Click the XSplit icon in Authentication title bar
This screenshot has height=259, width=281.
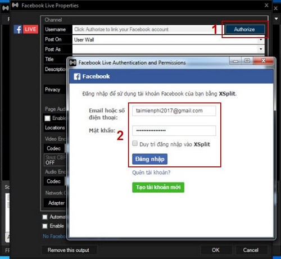[73, 62]
